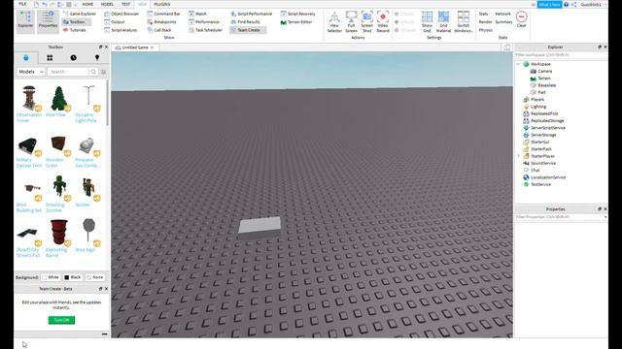Screen dimensions: 622x349
Task: Open the Models category dropdown in Toolbox
Action: coord(30,72)
